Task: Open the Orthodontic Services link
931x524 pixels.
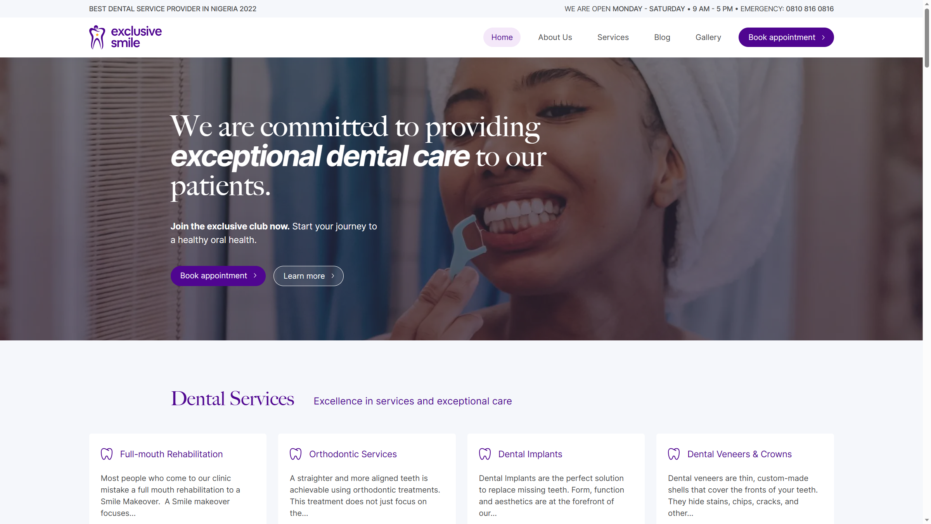Action: pos(353,454)
